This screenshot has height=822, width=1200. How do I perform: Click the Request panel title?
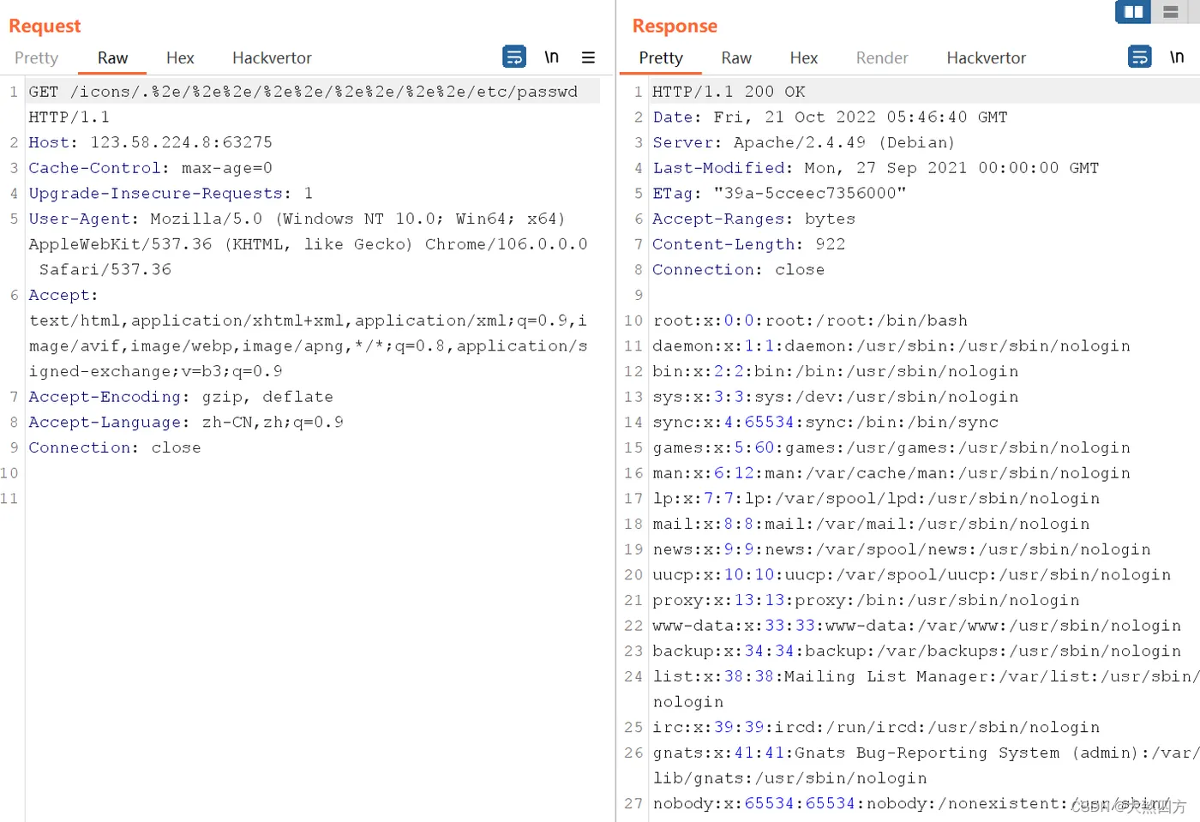tap(45, 27)
